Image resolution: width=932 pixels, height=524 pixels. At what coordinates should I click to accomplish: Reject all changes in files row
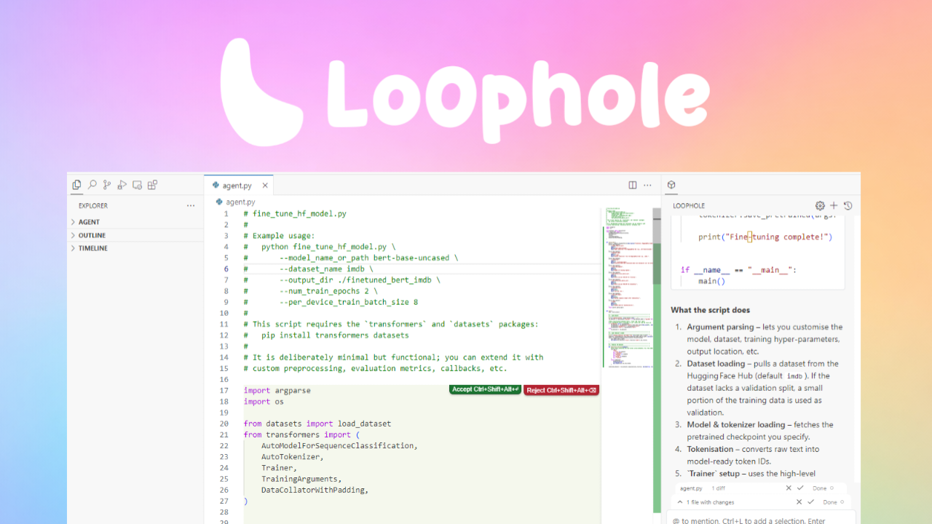click(799, 502)
